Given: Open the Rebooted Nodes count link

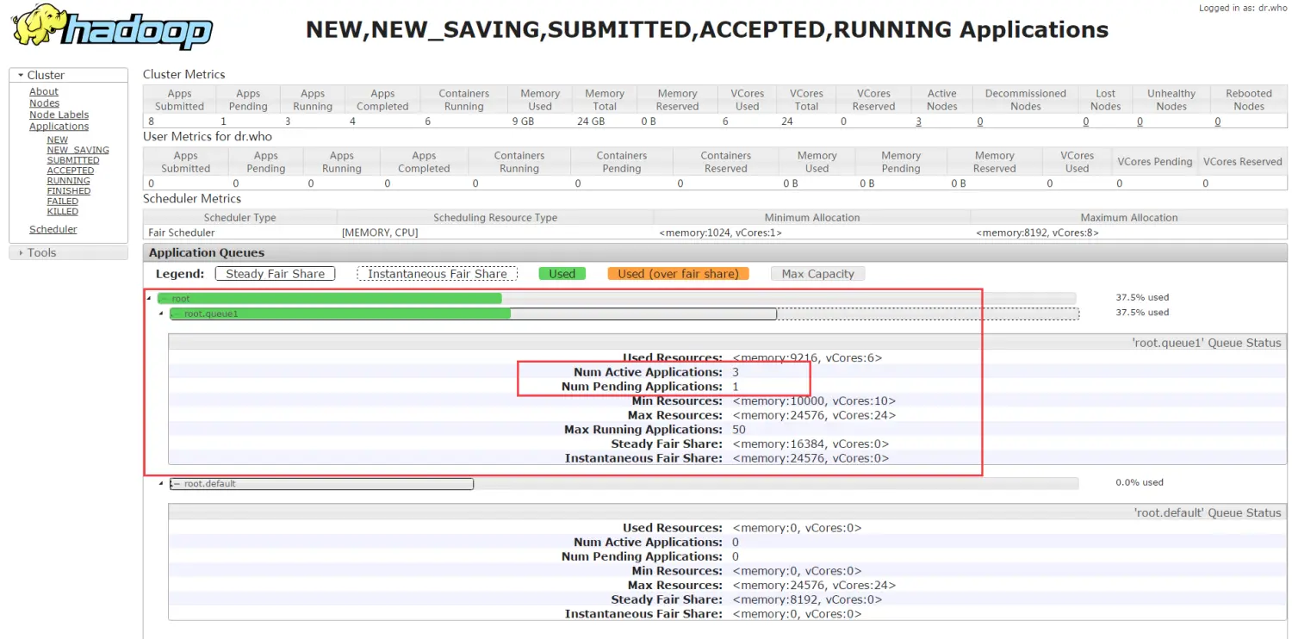Looking at the screenshot, I should pyautogui.click(x=1218, y=121).
